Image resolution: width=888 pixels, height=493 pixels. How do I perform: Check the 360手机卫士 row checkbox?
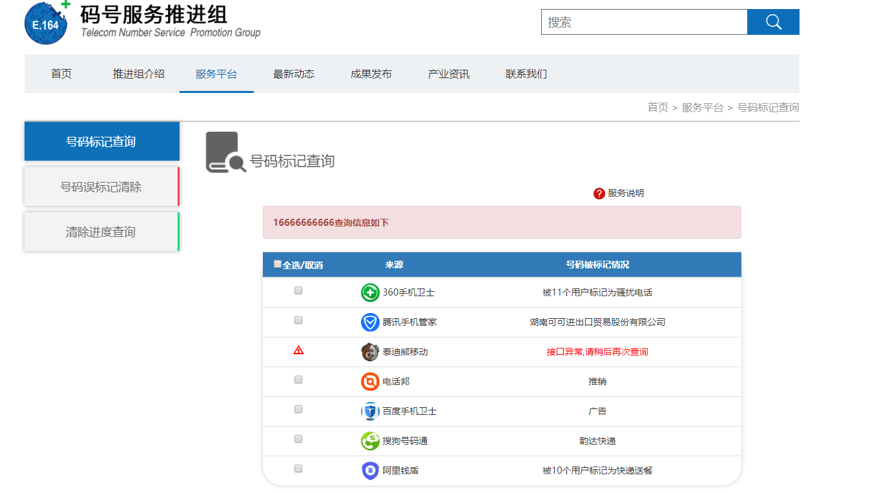point(298,291)
